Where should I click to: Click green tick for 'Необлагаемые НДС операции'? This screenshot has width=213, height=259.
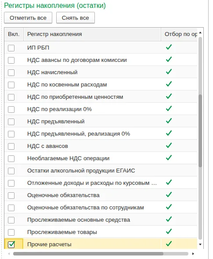(x=169, y=158)
